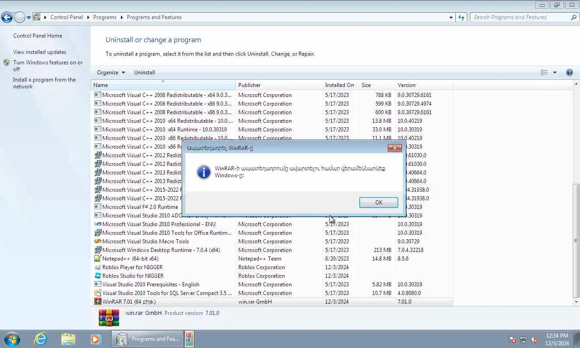Viewport: 580px width, 348px height.
Task: Click the Control Panel breadcrumb
Action: pos(67,17)
